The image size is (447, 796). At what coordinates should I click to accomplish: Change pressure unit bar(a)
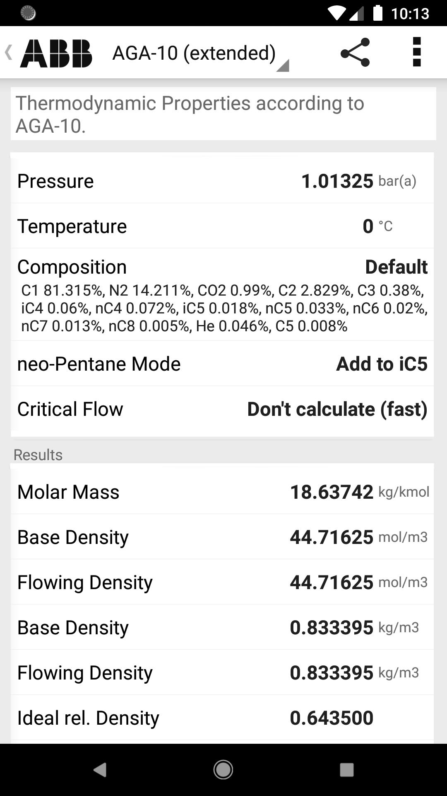397,181
